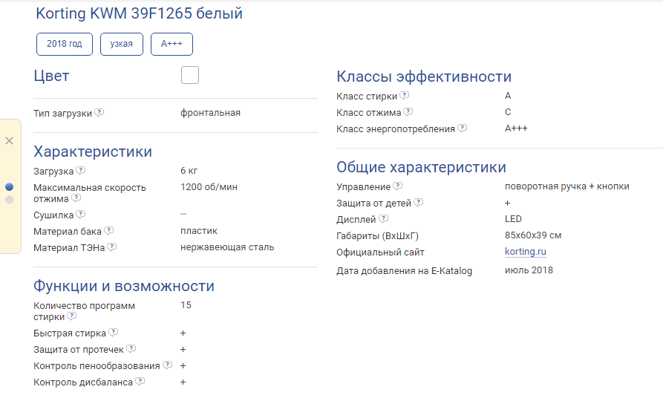Show hint for Защита от протечек
Image resolution: width=663 pixels, height=404 pixels.
(131, 349)
